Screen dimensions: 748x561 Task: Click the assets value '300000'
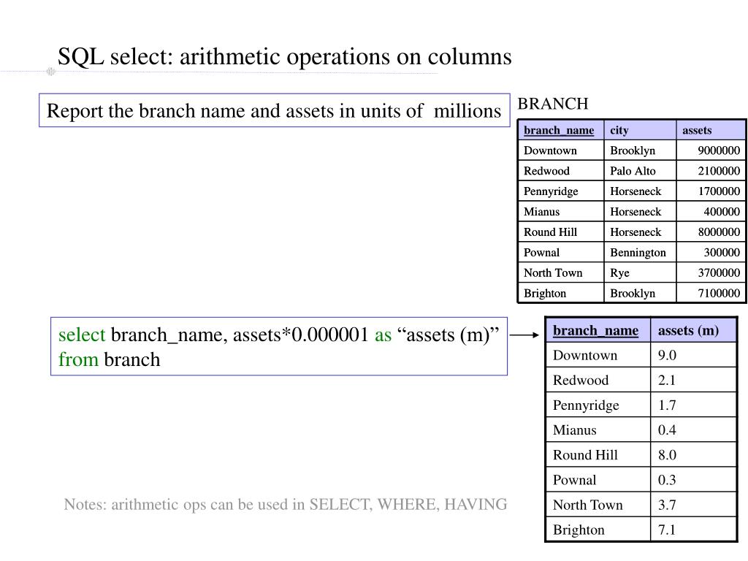722,252
